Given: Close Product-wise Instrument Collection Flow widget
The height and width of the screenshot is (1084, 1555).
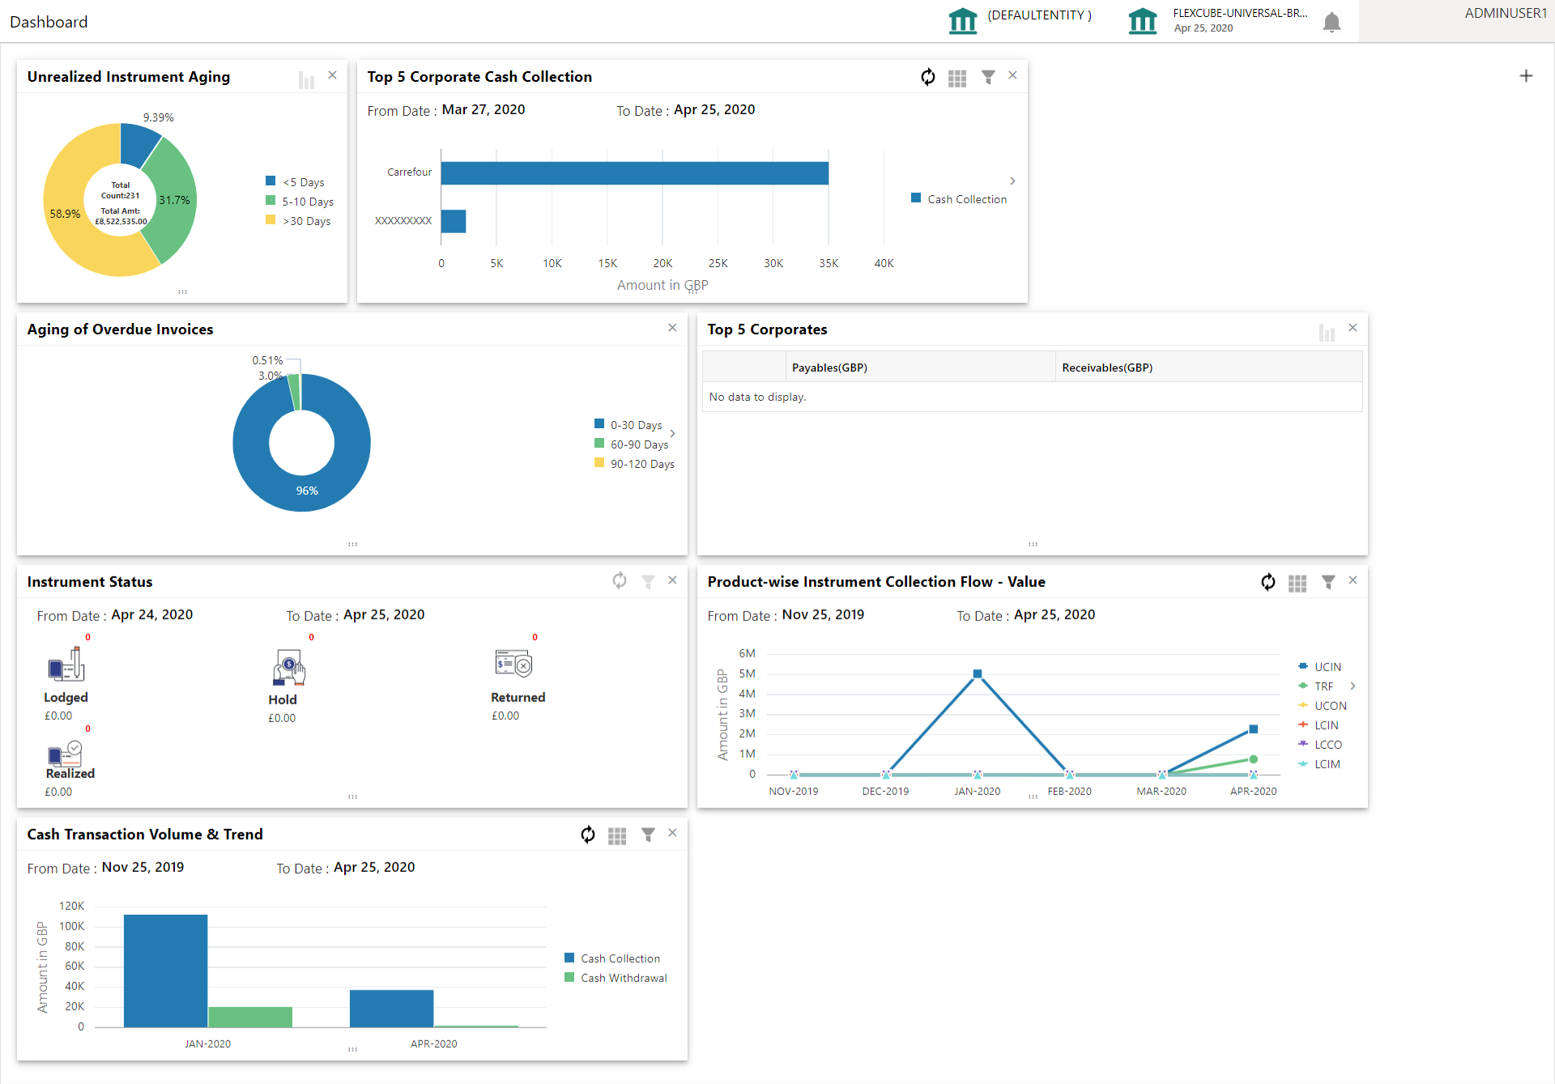Looking at the screenshot, I should click(x=1353, y=580).
